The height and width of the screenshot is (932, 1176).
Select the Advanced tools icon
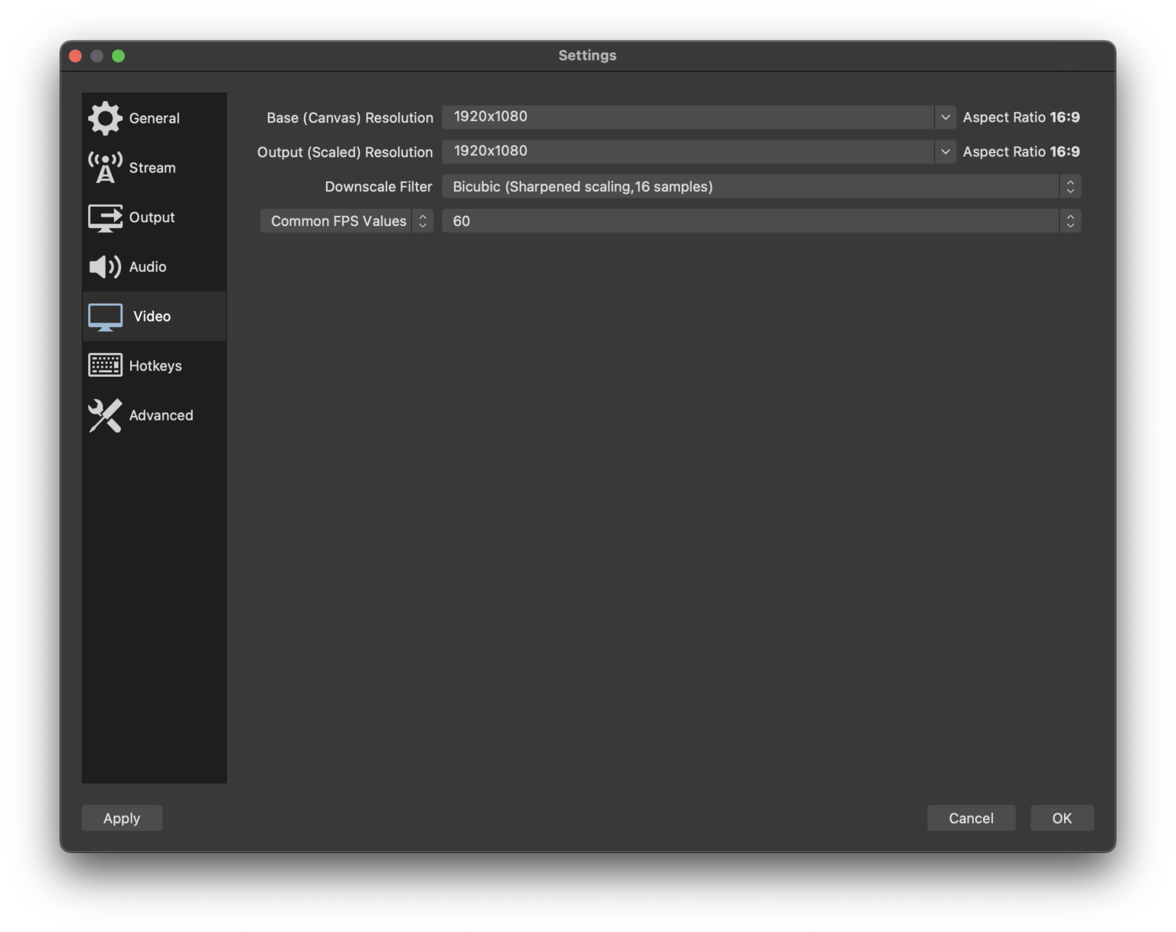[x=104, y=416]
